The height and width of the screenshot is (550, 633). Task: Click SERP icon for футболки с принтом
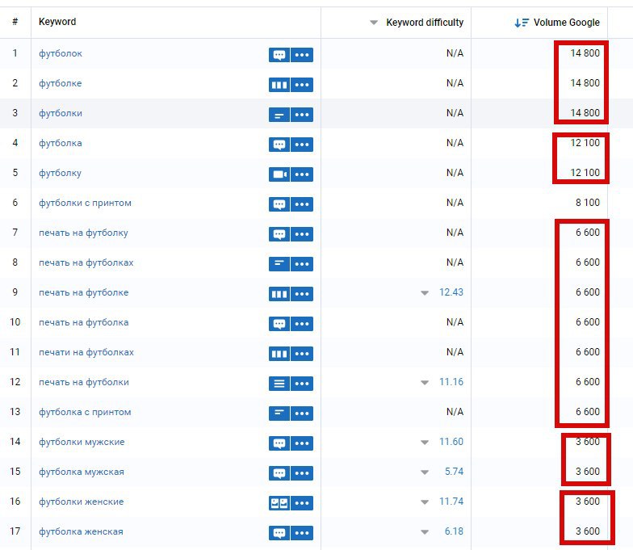(x=279, y=204)
